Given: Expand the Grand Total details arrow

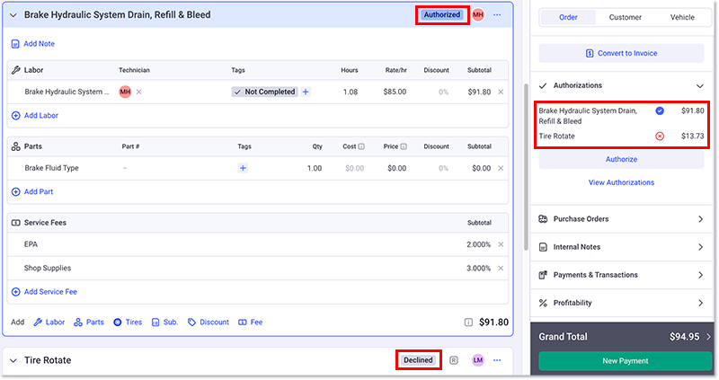Looking at the screenshot, I should (x=708, y=337).
